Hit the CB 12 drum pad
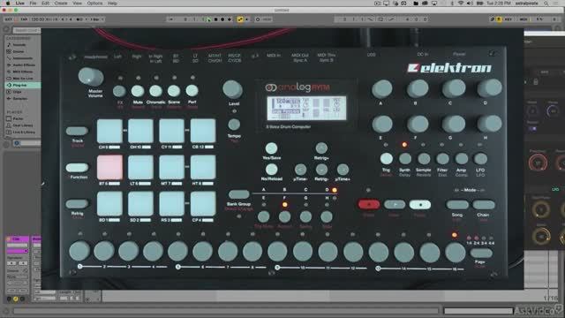 203,132
